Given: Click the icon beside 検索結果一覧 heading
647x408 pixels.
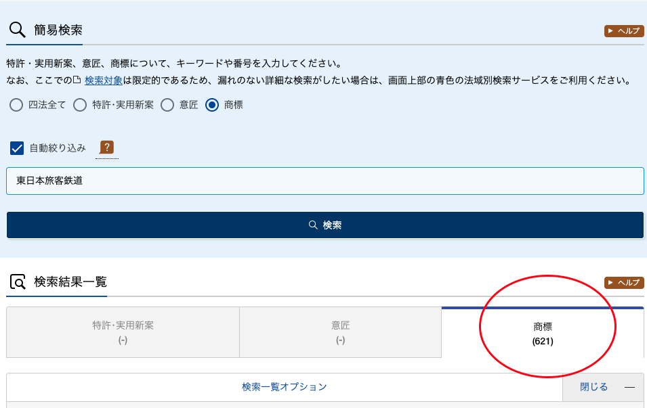Looking at the screenshot, I should [x=18, y=282].
